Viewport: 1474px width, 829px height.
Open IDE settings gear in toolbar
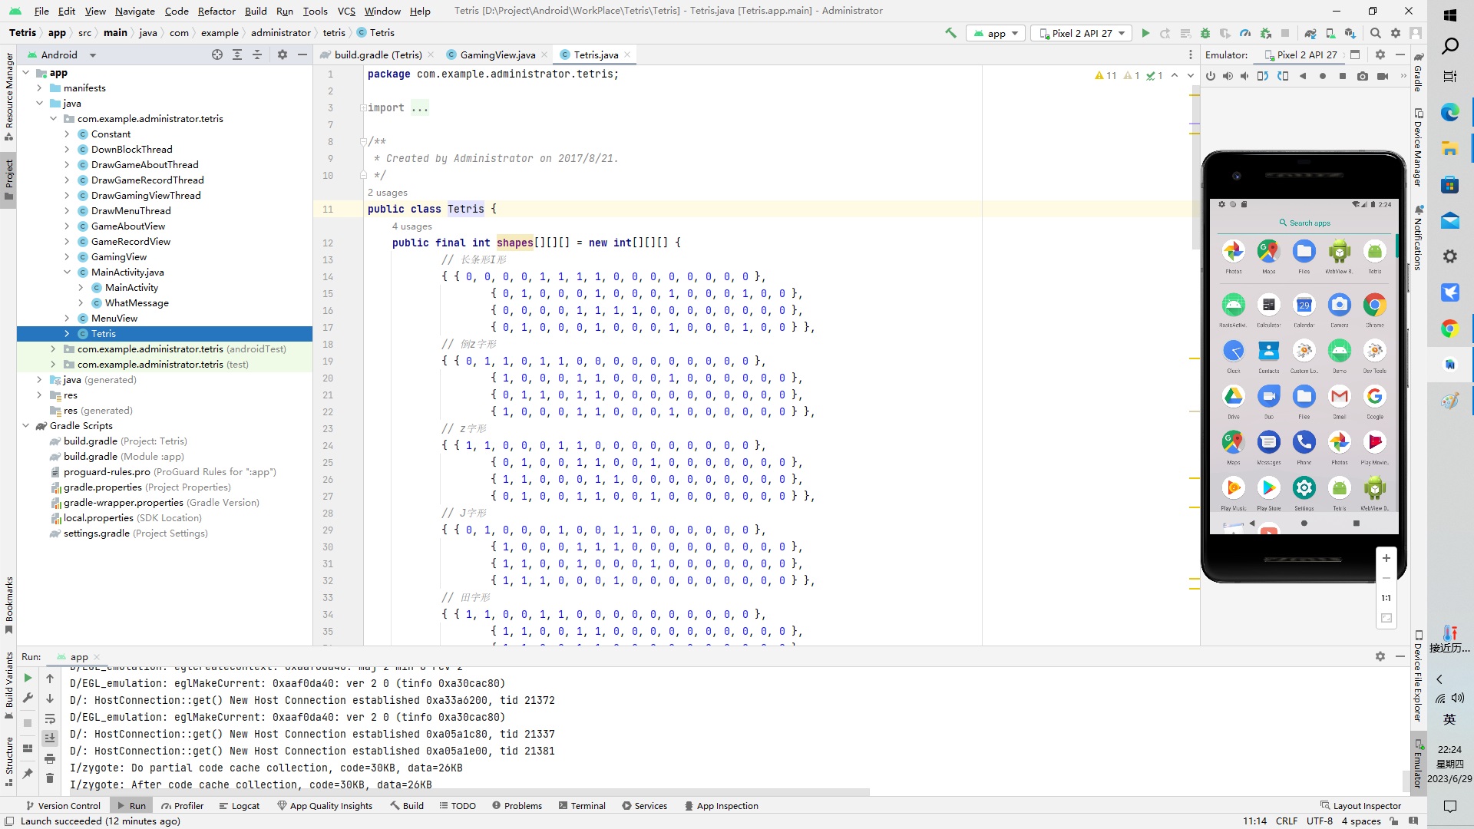[x=1396, y=33]
